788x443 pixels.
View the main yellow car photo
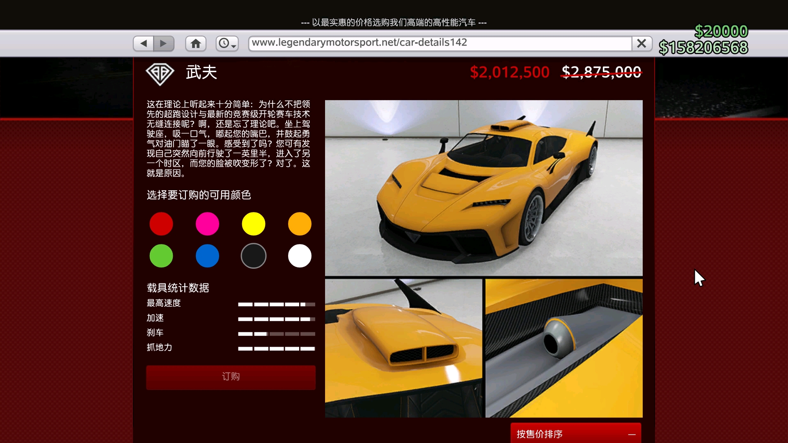484,188
